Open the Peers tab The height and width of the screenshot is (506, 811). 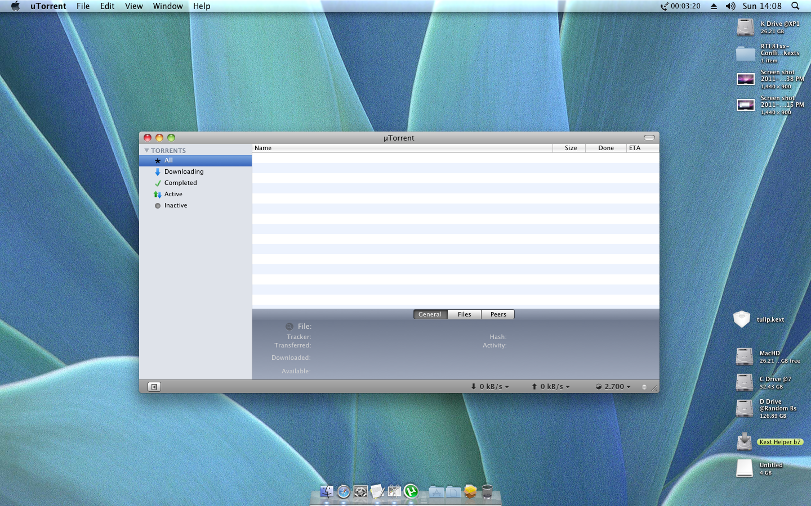tap(498, 314)
